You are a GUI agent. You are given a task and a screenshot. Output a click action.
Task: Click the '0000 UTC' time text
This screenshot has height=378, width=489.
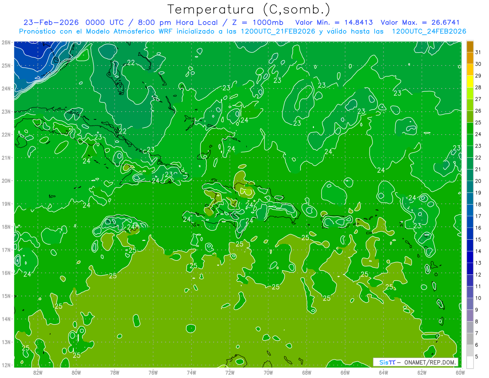105,22
